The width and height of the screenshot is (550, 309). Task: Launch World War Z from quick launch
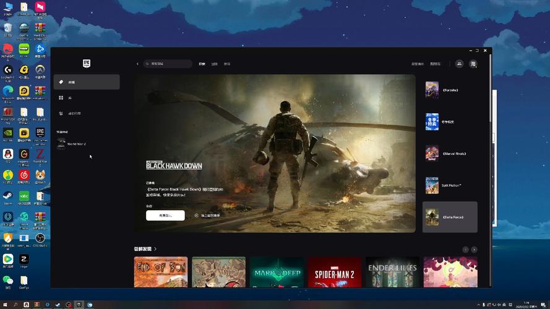(72, 144)
